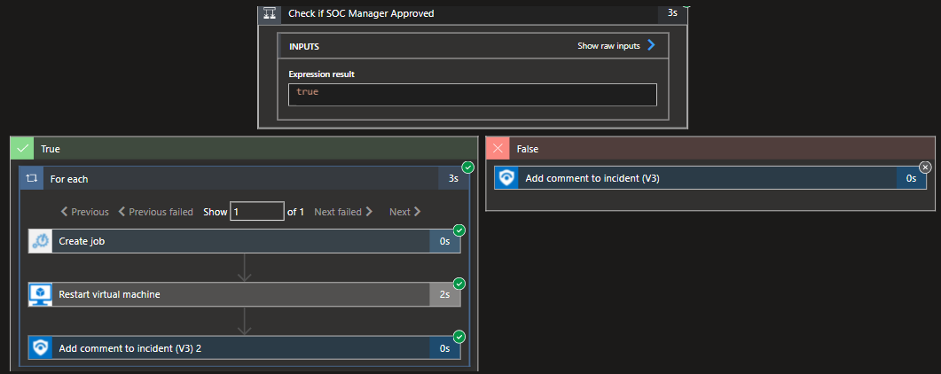Collapse the For each action
The image size is (941, 374).
(244, 178)
